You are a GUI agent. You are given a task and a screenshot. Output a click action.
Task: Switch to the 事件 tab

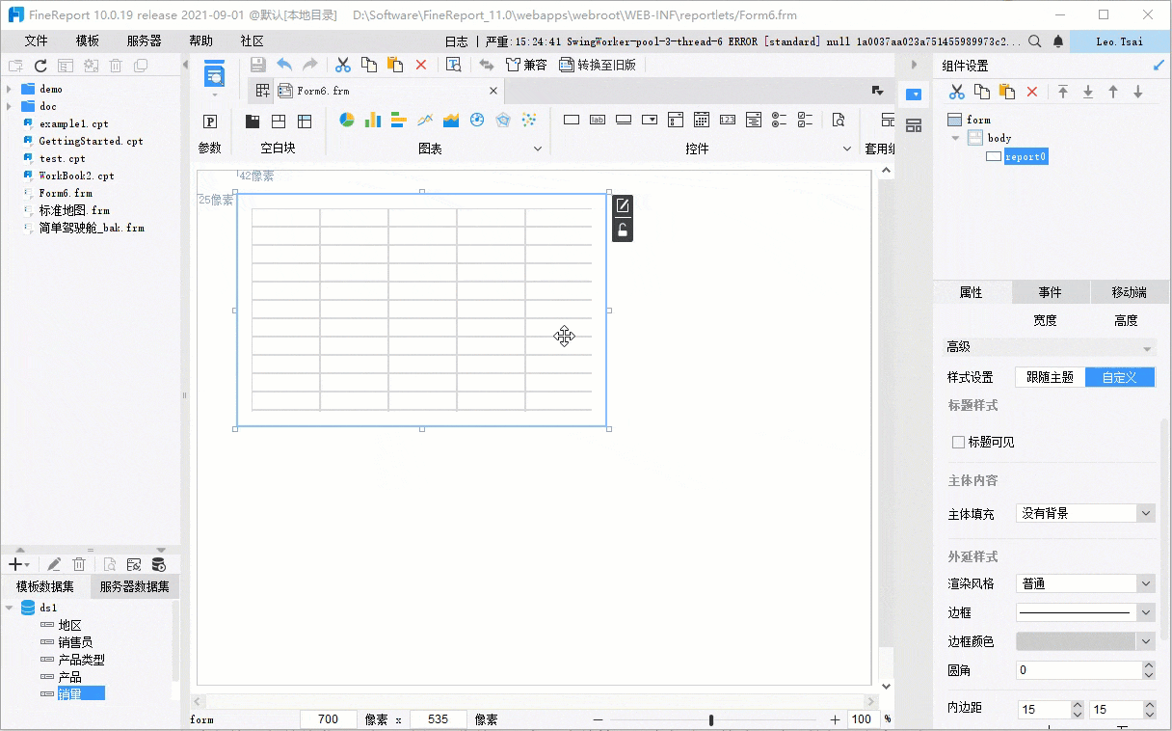tap(1050, 292)
